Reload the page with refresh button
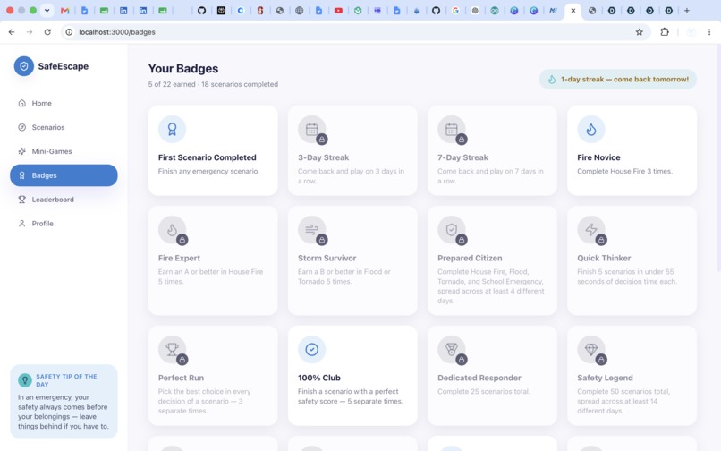The image size is (721, 451). pyautogui.click(x=47, y=32)
